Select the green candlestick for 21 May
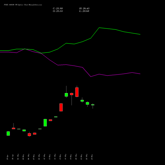Image resolution: width=165 pixels, height=165 pixels. point(82,101)
